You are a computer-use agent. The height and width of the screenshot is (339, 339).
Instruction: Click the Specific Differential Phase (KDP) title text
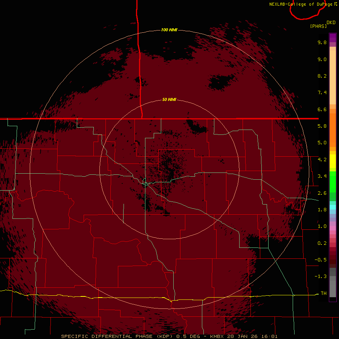click(117, 336)
